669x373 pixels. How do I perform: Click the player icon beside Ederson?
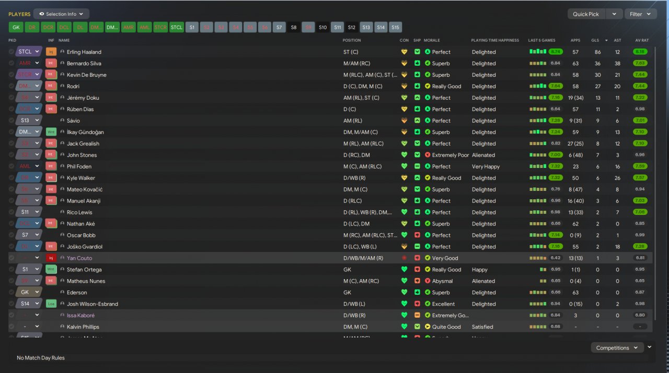(x=63, y=293)
